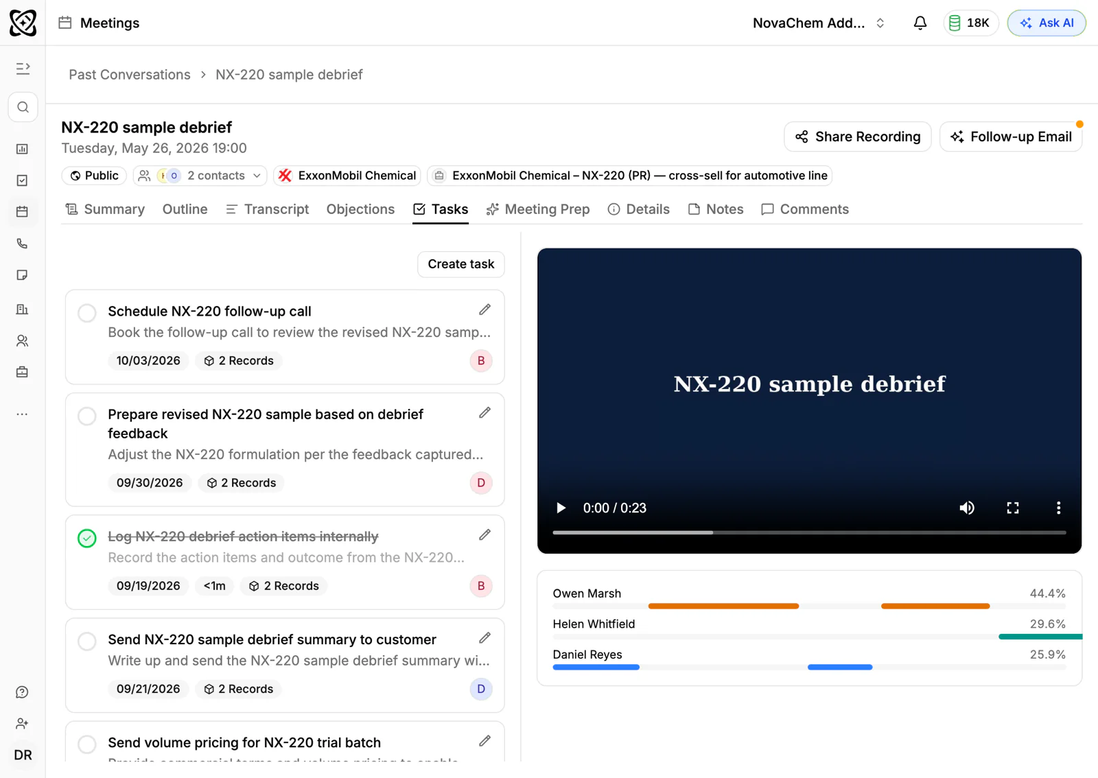The height and width of the screenshot is (778, 1098).
Task: Open the contacts people sidebar icon
Action: (23, 341)
